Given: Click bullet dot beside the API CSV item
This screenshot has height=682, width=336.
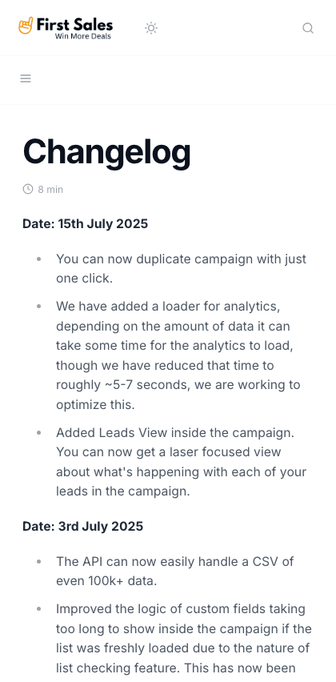Looking at the screenshot, I should pyautogui.click(x=38, y=561).
